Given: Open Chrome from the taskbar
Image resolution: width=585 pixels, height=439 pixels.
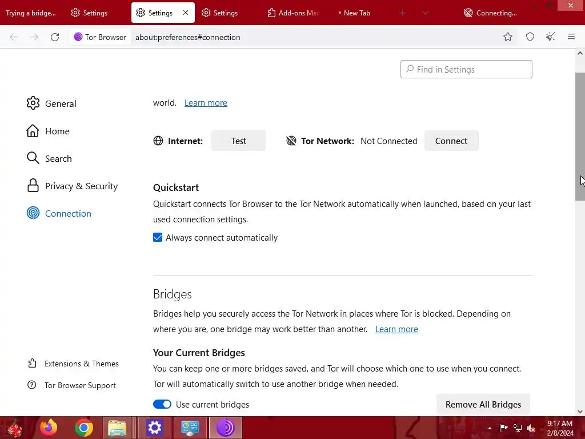Looking at the screenshot, I should [x=83, y=428].
